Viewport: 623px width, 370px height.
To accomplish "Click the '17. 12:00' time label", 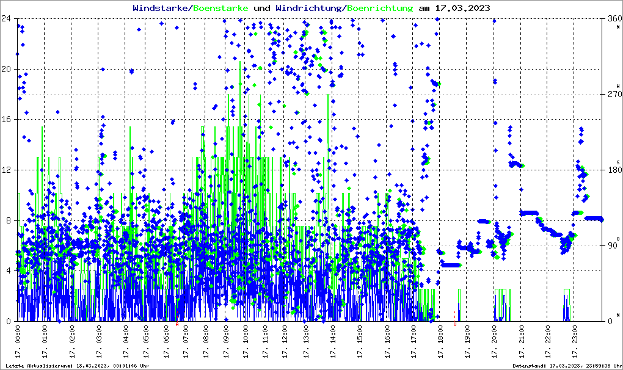I will 285,341.
